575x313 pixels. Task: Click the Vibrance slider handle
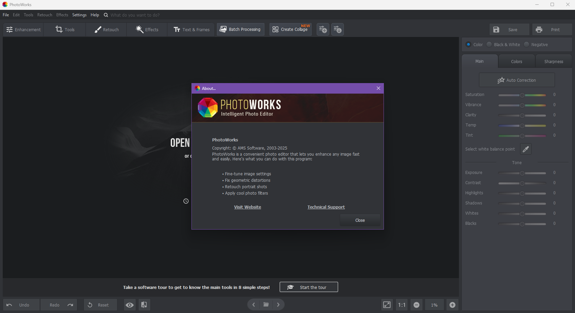522,105
